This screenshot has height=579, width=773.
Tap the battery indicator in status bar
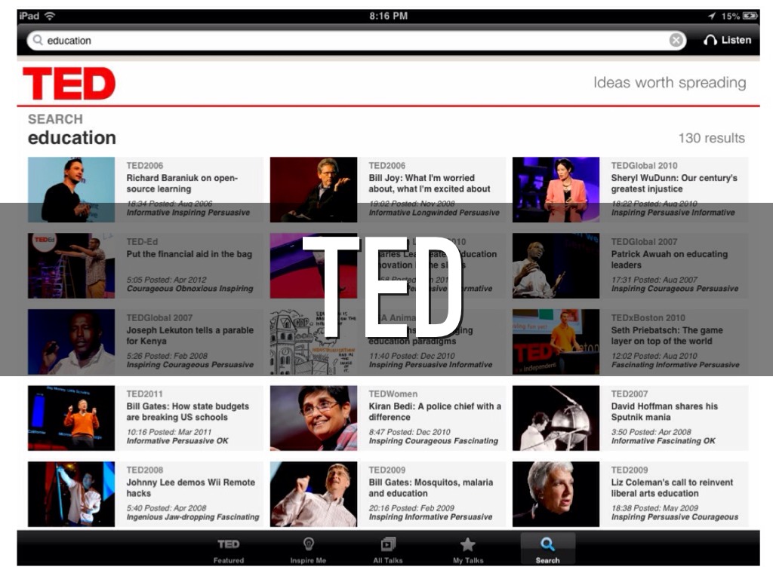point(750,16)
